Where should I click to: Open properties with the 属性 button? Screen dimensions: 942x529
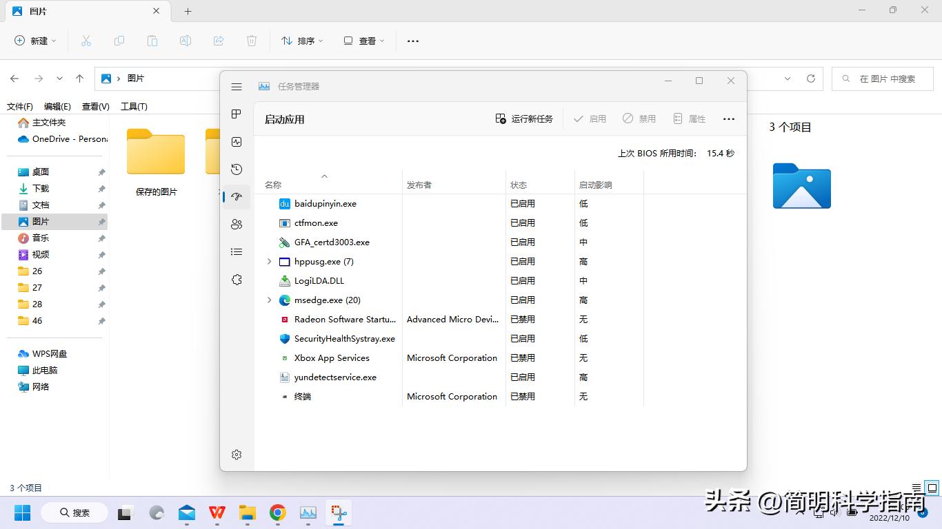tap(690, 118)
